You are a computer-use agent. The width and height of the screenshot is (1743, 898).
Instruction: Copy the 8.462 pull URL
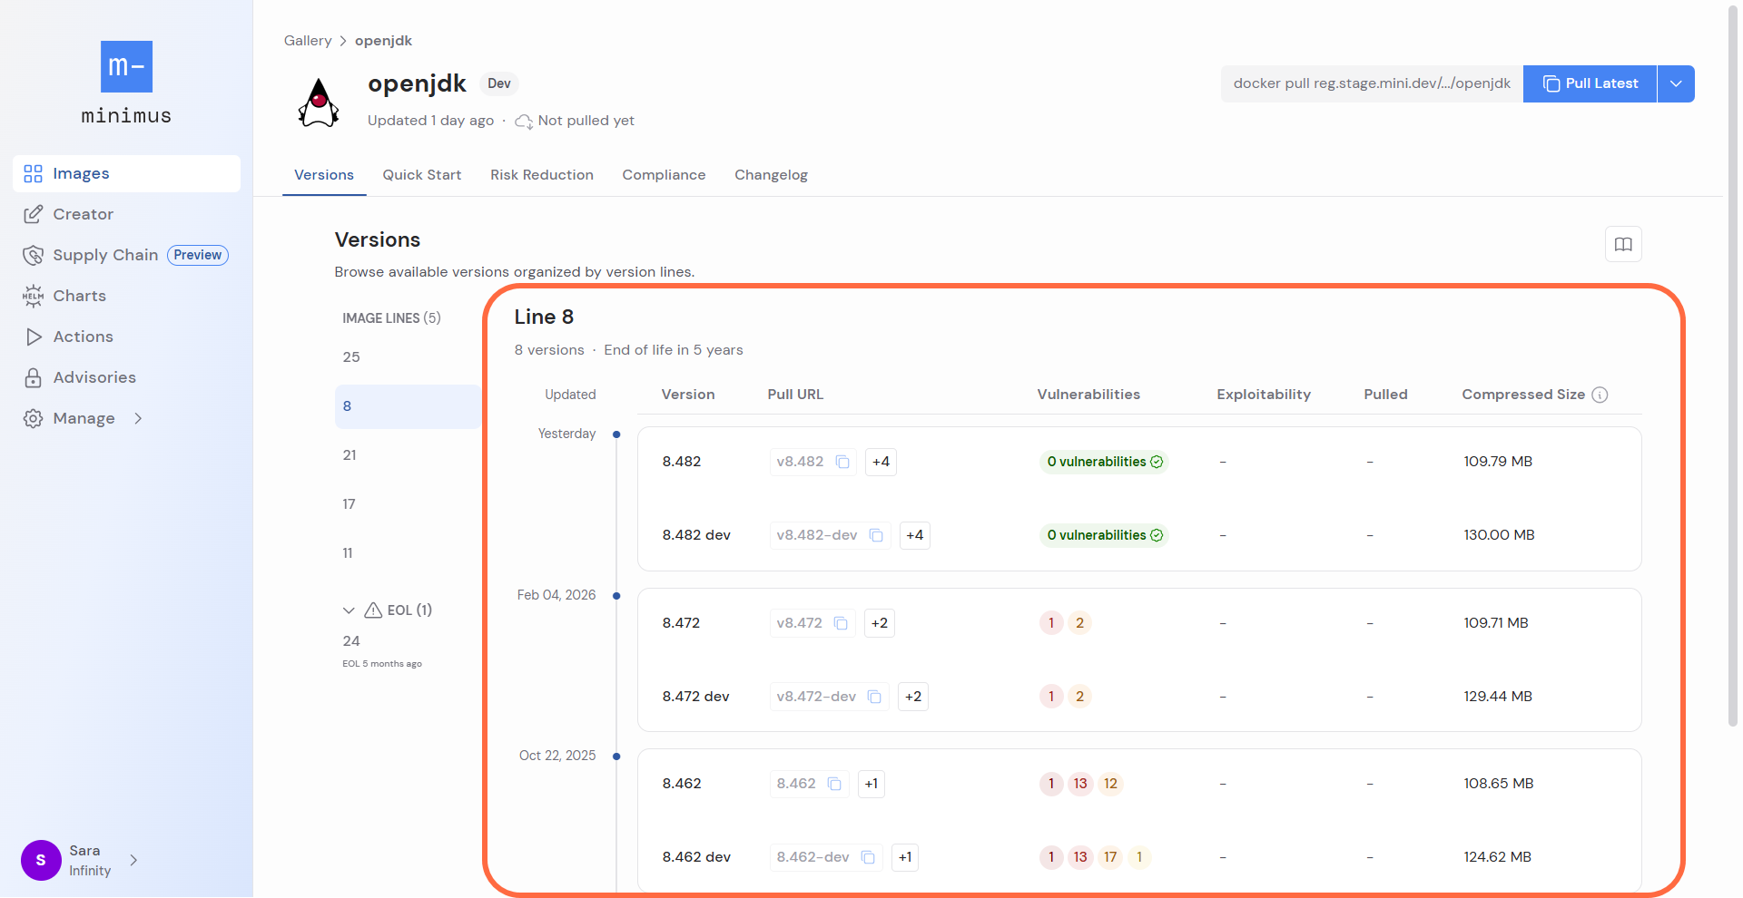834,784
